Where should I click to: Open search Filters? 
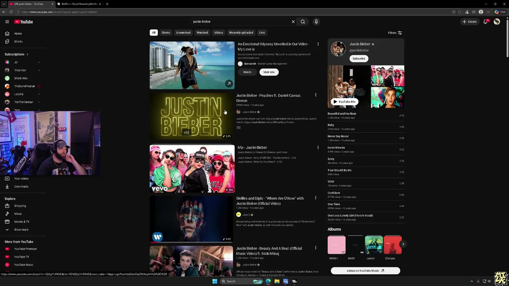coord(395,33)
